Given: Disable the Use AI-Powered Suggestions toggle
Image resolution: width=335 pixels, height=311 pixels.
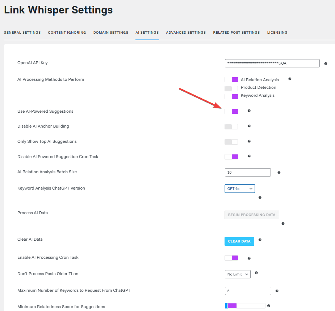Looking at the screenshot, I should [231, 111].
